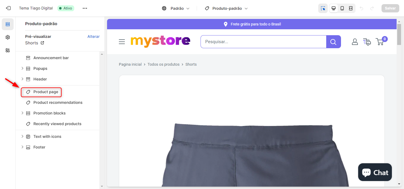Open Shorts preview in new window icon
404x189 pixels.
[x=42, y=43]
